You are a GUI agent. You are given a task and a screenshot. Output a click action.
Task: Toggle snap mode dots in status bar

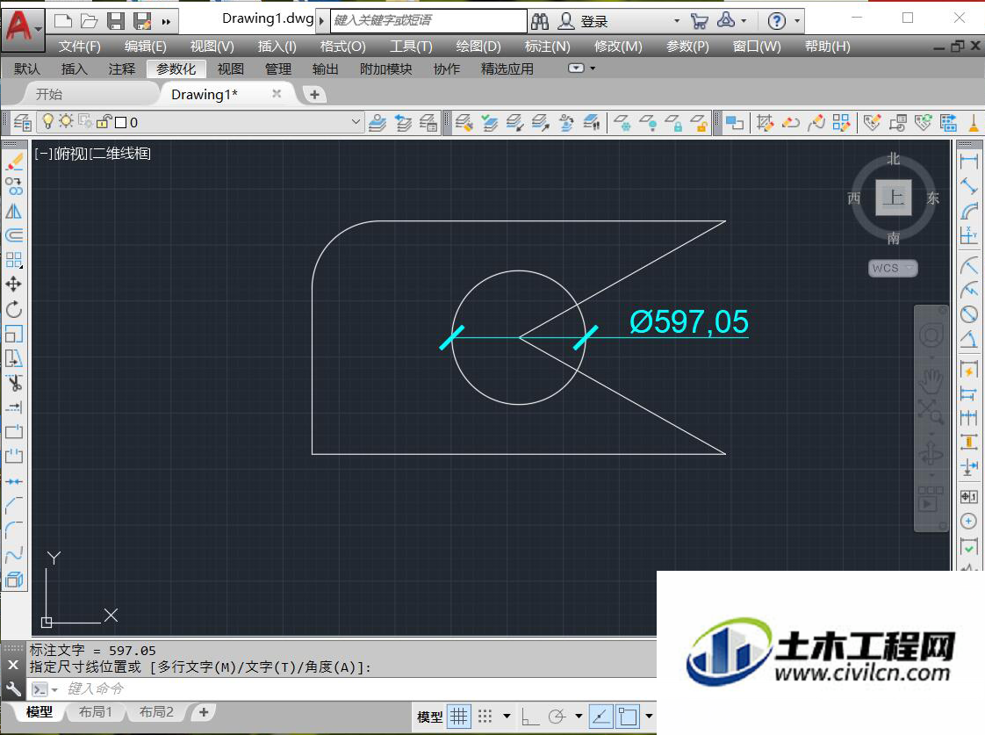tap(485, 717)
